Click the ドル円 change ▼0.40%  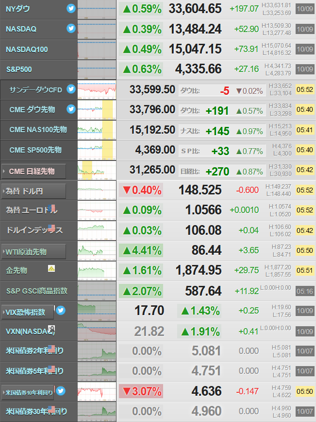pos(141,190)
